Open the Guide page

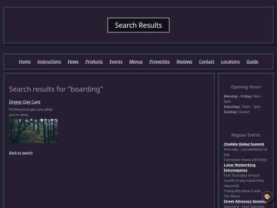pyautogui.click(x=252, y=62)
